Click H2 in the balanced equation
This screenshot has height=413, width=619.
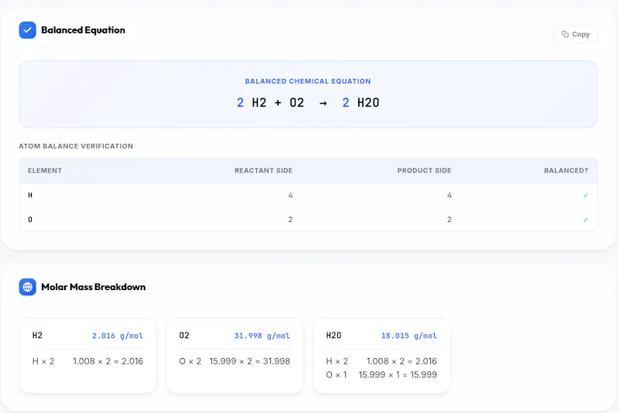point(259,103)
